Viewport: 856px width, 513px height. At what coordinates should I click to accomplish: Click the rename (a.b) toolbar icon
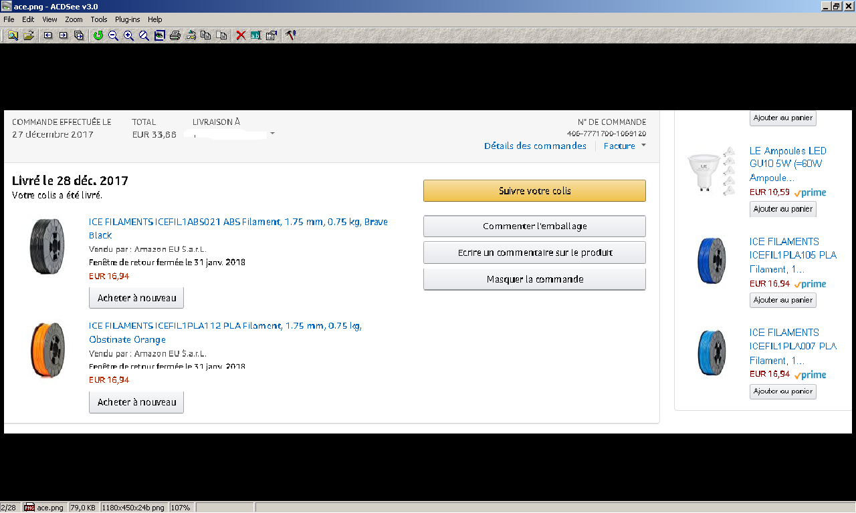click(255, 35)
